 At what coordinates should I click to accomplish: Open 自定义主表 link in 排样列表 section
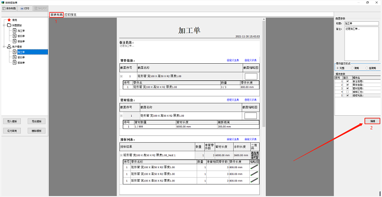click(233, 139)
